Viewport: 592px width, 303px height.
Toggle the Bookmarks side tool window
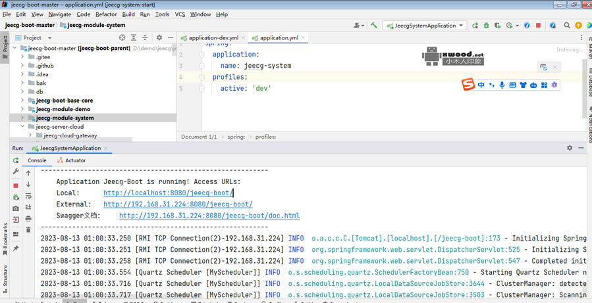[5, 239]
